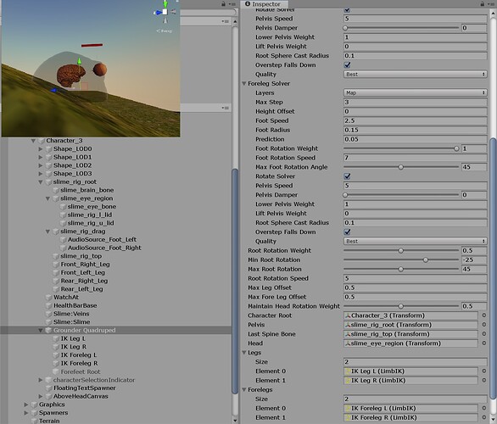The width and height of the screenshot is (497, 424).
Task: Click the Grounder Quadruped cube icon
Action: click(48, 330)
